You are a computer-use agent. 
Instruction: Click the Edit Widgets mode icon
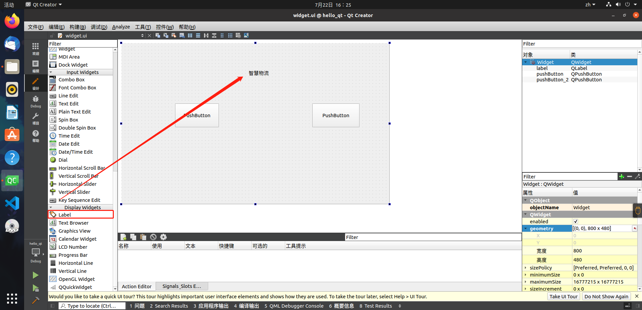[158, 35]
